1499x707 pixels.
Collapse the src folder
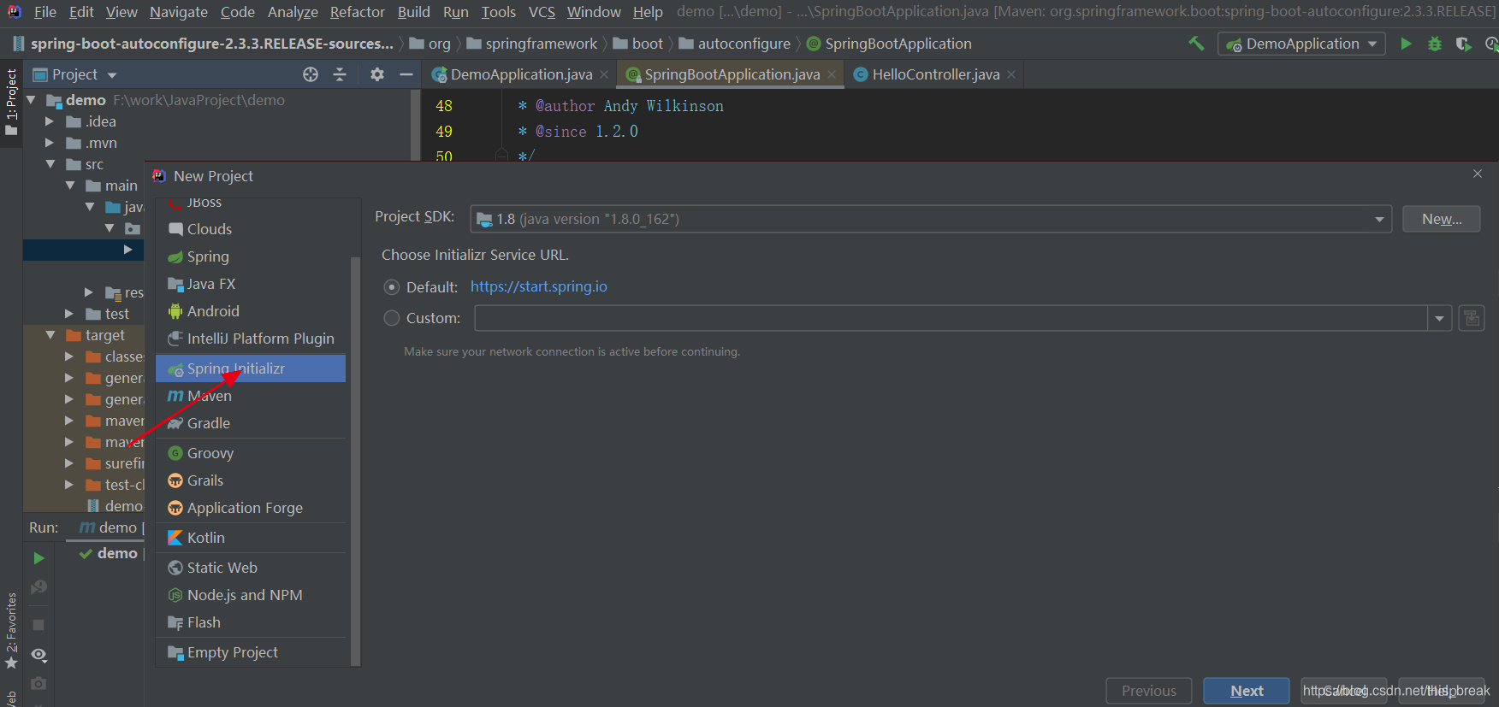pos(50,164)
